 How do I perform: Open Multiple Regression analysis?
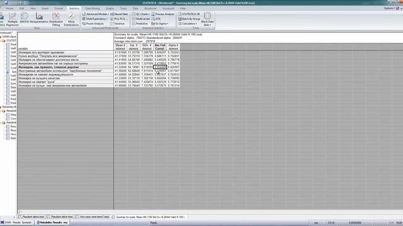click(x=13, y=19)
